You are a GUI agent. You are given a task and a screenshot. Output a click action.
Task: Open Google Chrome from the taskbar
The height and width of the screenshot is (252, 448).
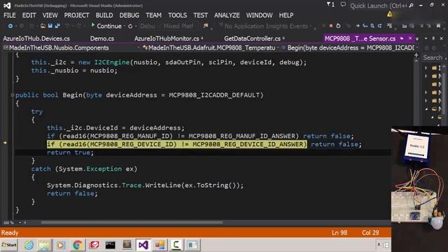[78, 245]
